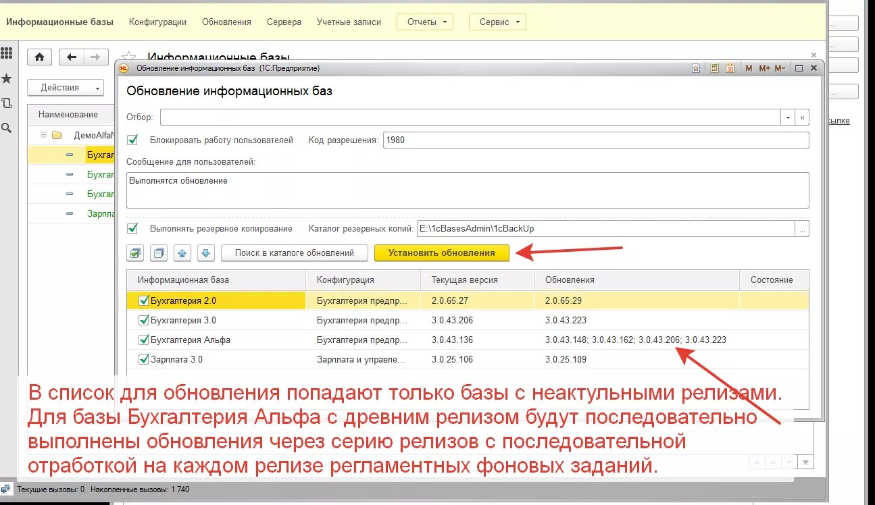Switch to Сервера section
Viewport: 875px width, 505px height.
[284, 22]
